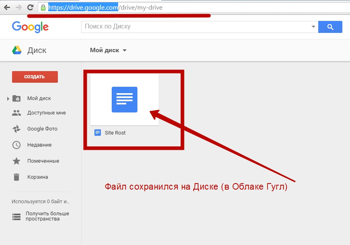Select the Site Rost document thumbnail
Image resolution: width=350 pixels, height=245 pixels.
tap(125, 100)
